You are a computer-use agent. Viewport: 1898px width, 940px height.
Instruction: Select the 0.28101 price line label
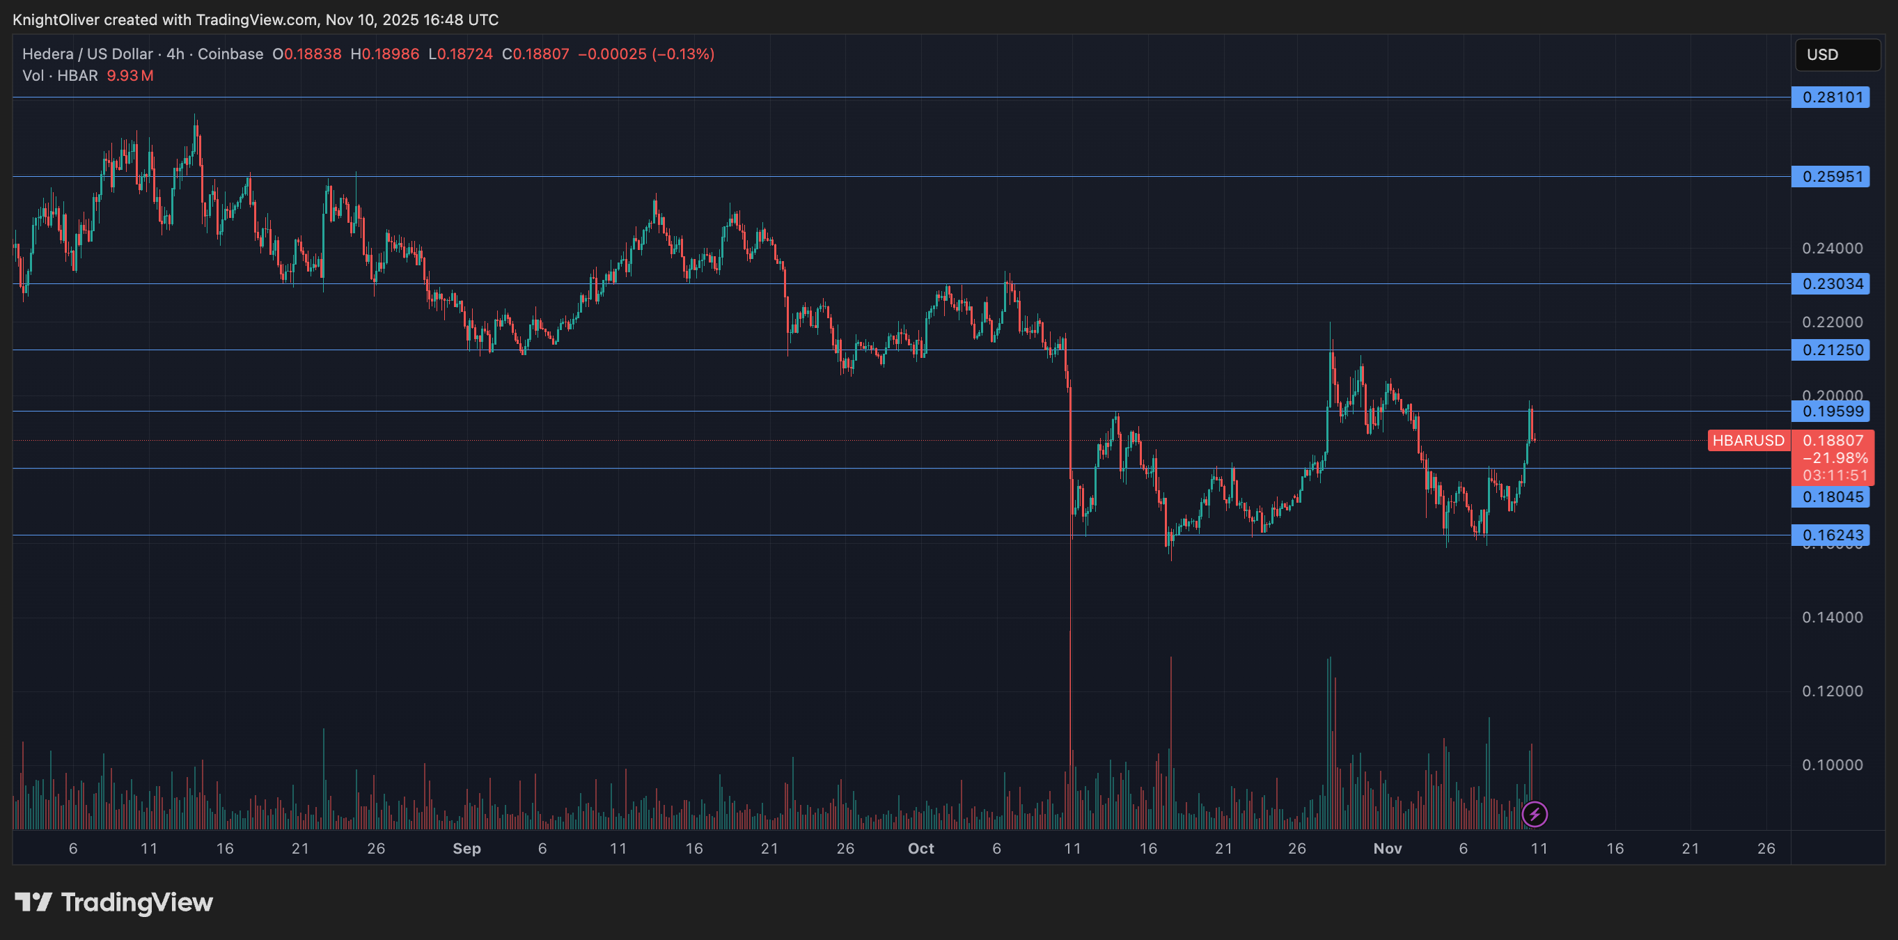coord(1830,97)
